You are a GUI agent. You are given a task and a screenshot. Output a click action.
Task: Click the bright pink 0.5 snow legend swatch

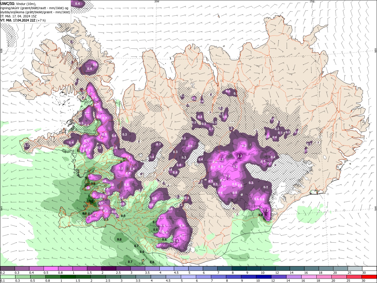51,269
